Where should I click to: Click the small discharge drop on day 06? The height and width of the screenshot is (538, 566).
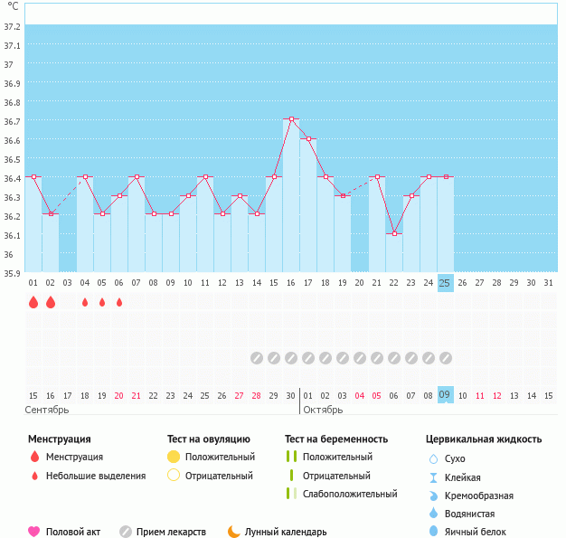119,303
